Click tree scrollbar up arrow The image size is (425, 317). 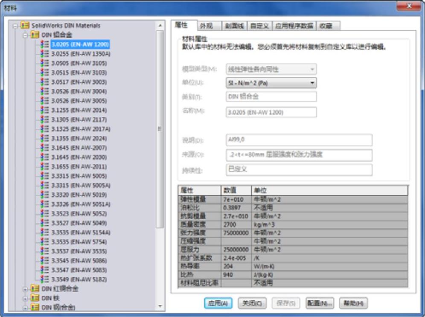pos(160,26)
